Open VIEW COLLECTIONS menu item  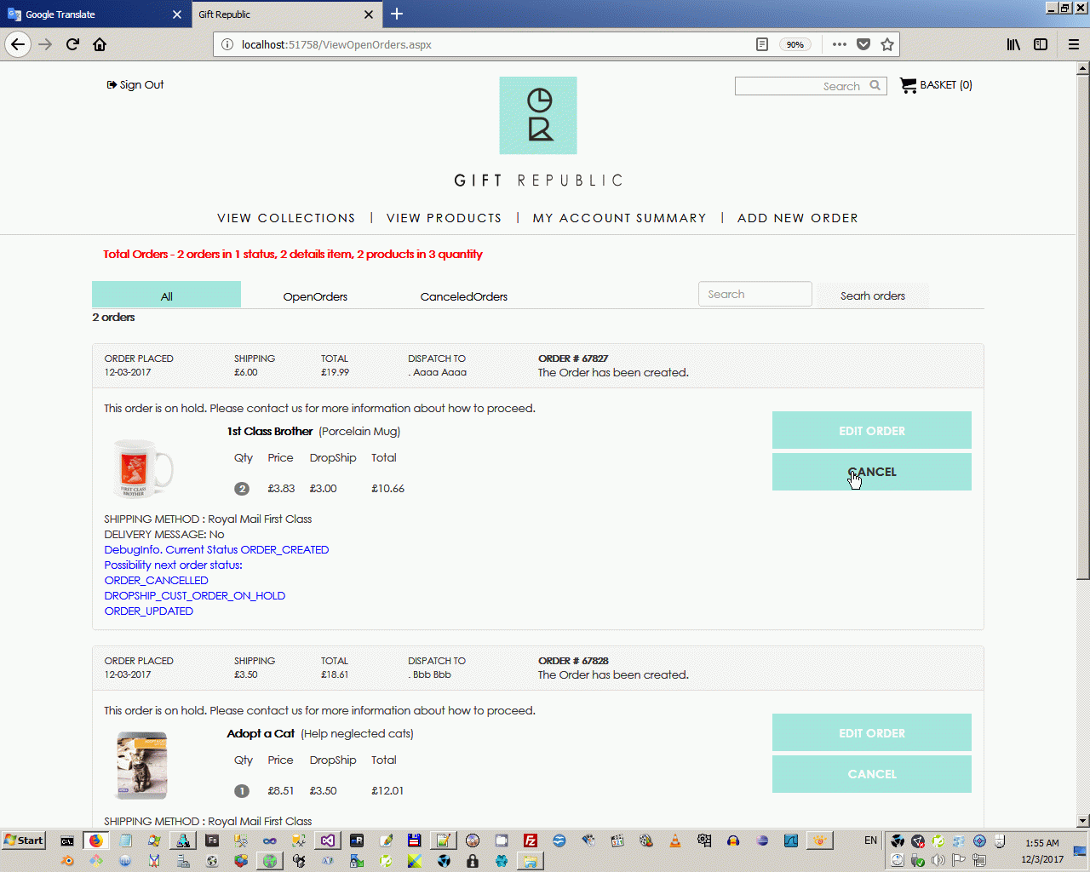click(x=286, y=218)
